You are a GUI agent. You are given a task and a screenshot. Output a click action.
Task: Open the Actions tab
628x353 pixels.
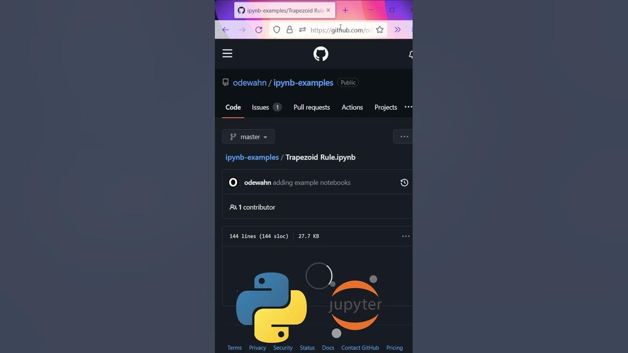click(x=352, y=107)
